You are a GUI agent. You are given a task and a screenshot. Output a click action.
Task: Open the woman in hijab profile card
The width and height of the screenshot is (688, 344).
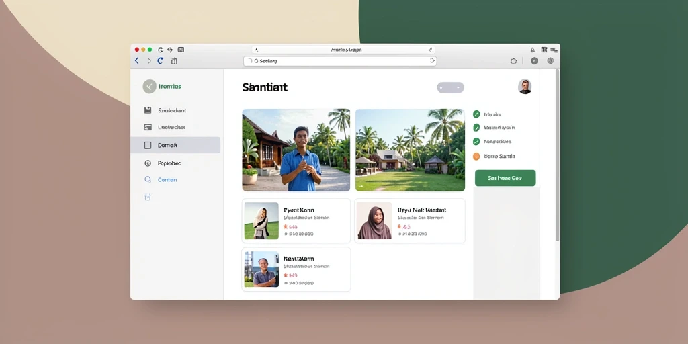410,220
